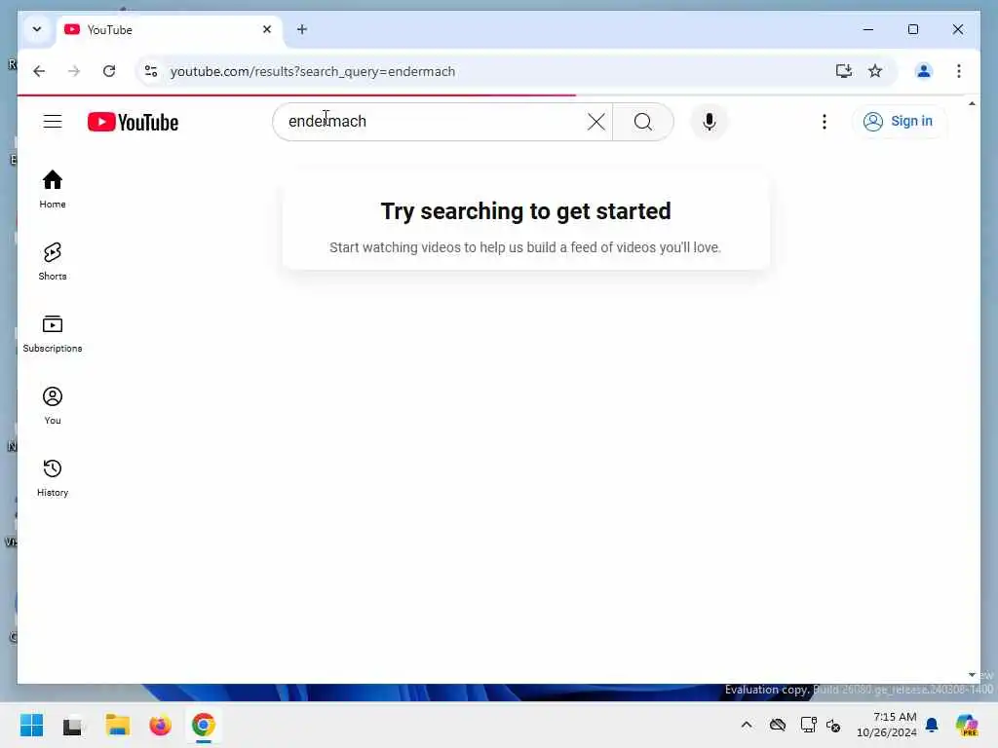Sign in to YouTube

(x=898, y=122)
